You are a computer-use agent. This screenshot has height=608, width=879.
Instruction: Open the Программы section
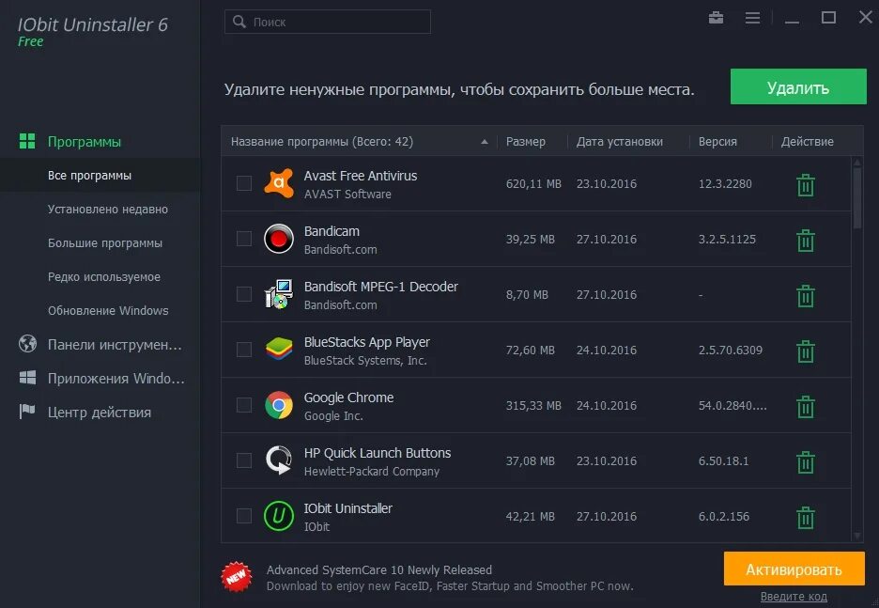coord(85,141)
